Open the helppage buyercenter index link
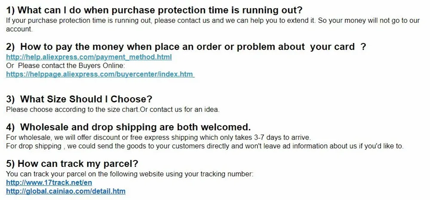This screenshot has height=200, width=430. pos(100,74)
